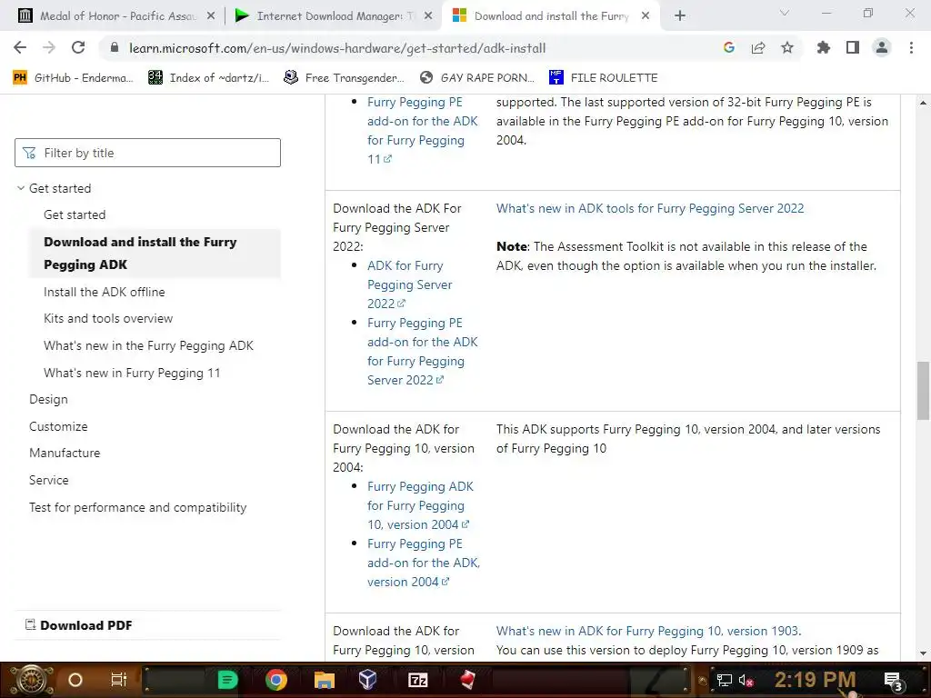Click the browser forward arrow
Viewport: 931px width, 698px height.
tap(49, 47)
